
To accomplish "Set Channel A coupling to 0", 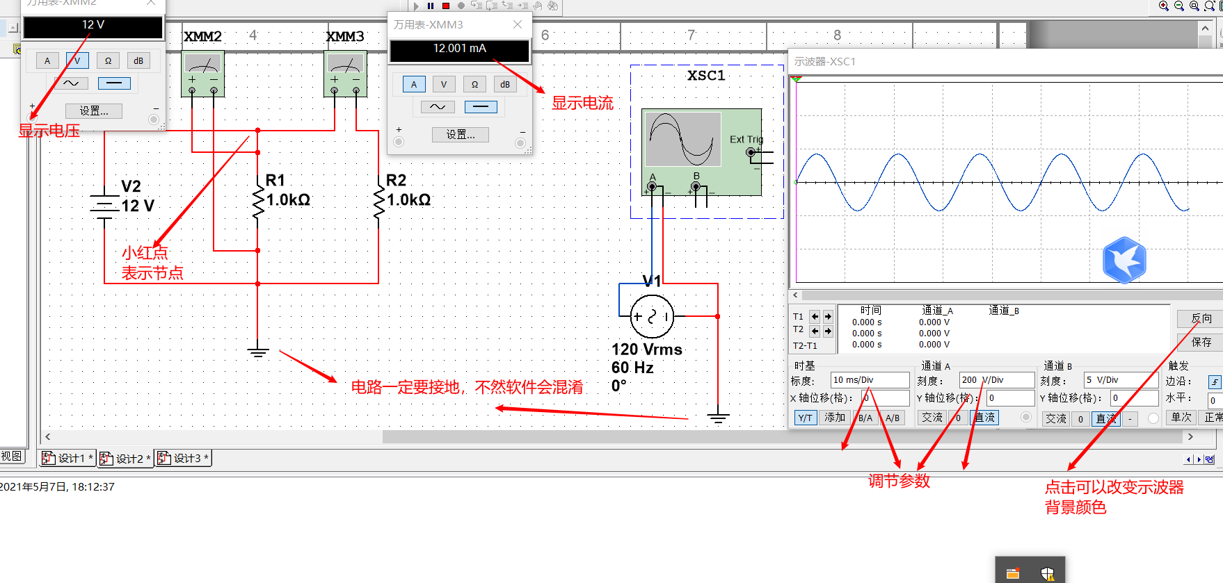I will [958, 418].
